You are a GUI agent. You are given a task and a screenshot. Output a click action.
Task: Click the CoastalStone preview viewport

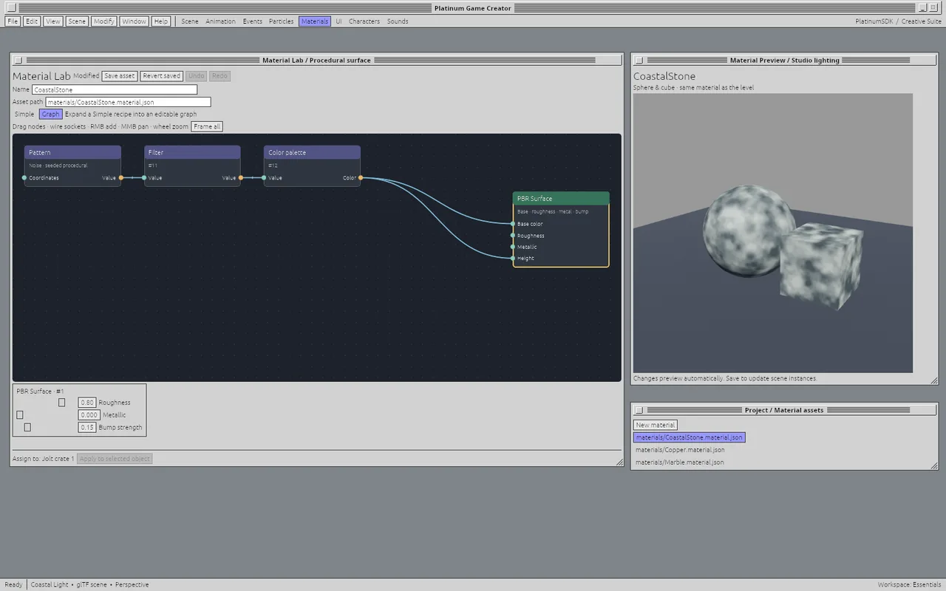tap(773, 233)
